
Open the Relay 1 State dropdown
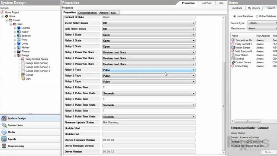point(149,35)
